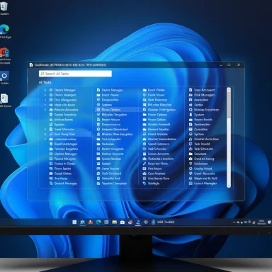Viewport: 272px width, 272px height.
Task: Show hidden system tray icons
Action: pyautogui.click(x=234, y=222)
